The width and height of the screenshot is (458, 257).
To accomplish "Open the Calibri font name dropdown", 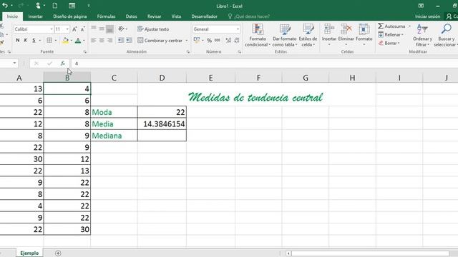I will [52, 29].
